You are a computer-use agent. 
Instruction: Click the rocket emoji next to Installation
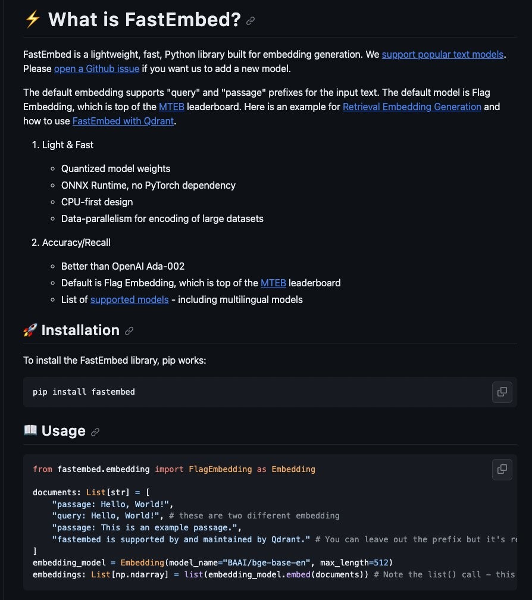(x=30, y=330)
